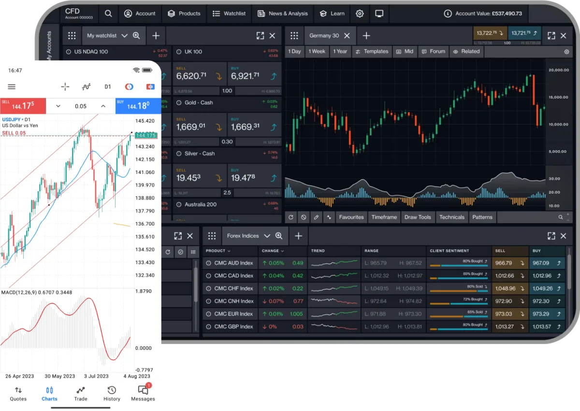Open the Products menu
The height and width of the screenshot is (411, 580).
tap(184, 14)
